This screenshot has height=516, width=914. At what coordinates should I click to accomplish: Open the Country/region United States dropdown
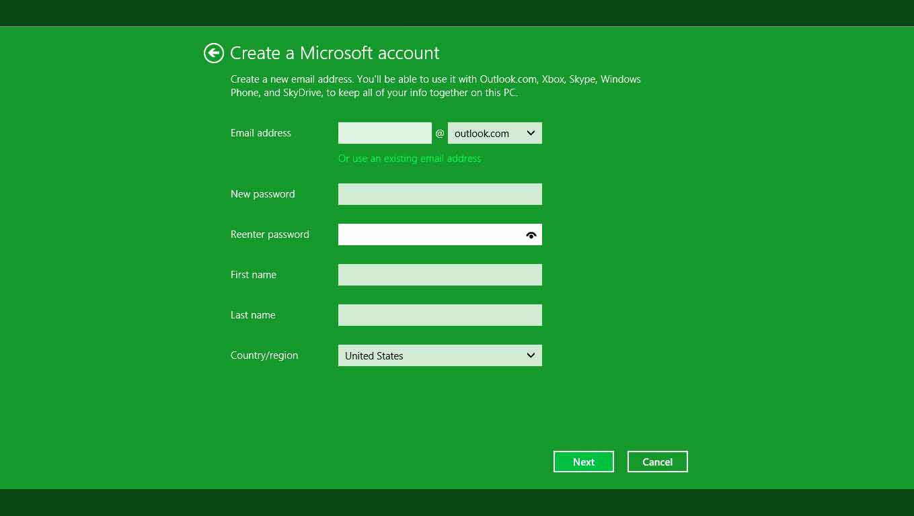click(440, 355)
